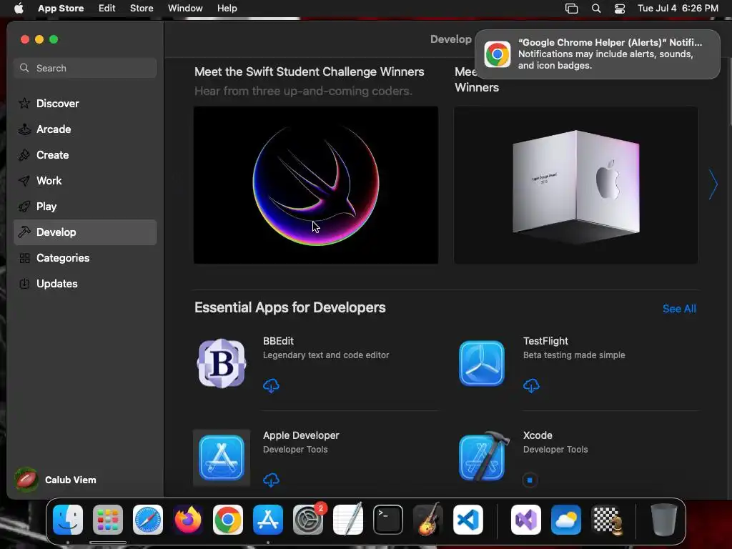Open the Play section
The width and height of the screenshot is (732, 549).
tap(85, 207)
